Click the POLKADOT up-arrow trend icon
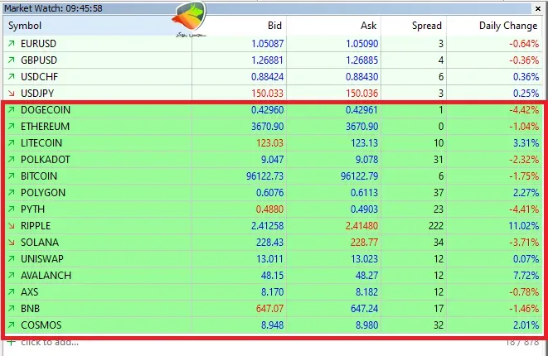548x356 pixels. [11, 160]
